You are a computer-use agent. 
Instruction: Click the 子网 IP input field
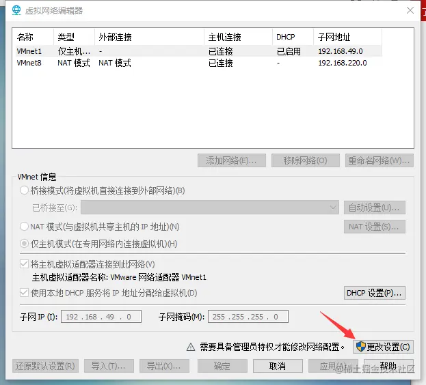pos(101,317)
